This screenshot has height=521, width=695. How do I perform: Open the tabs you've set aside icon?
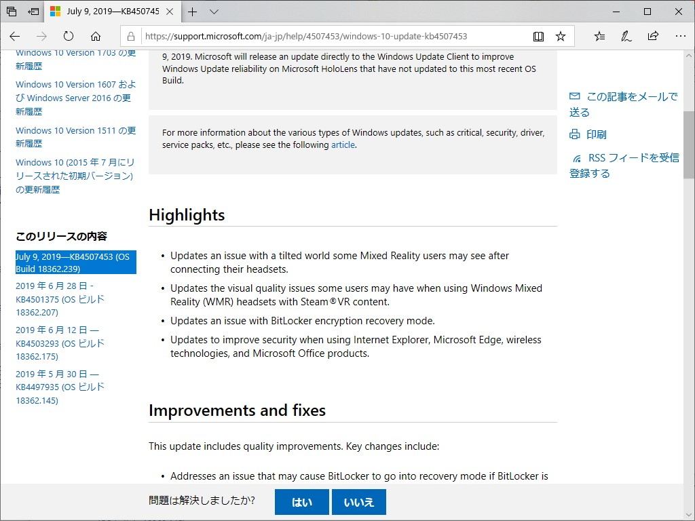pyautogui.click(x=12, y=12)
